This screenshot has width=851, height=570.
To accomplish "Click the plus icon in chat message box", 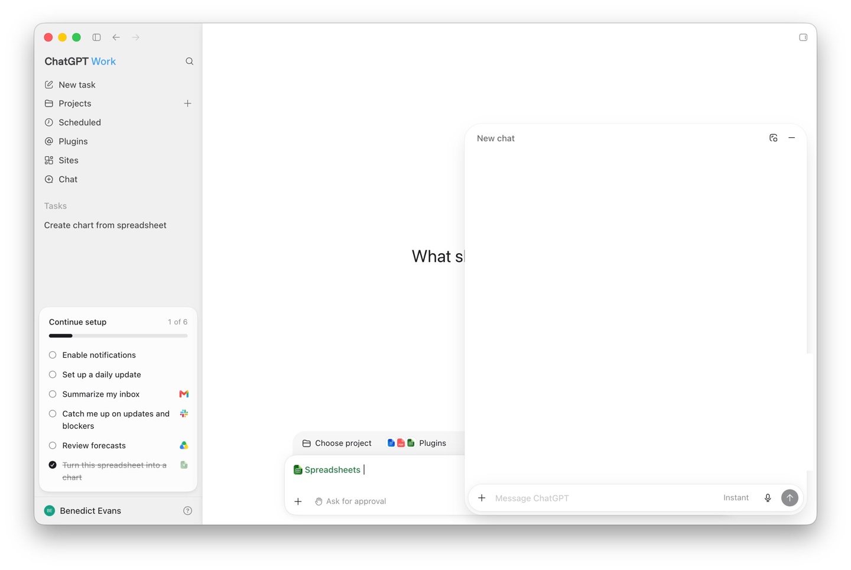I will coord(482,498).
